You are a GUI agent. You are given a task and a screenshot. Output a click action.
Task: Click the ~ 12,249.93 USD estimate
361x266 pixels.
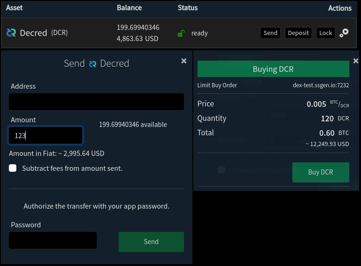[x=327, y=144]
